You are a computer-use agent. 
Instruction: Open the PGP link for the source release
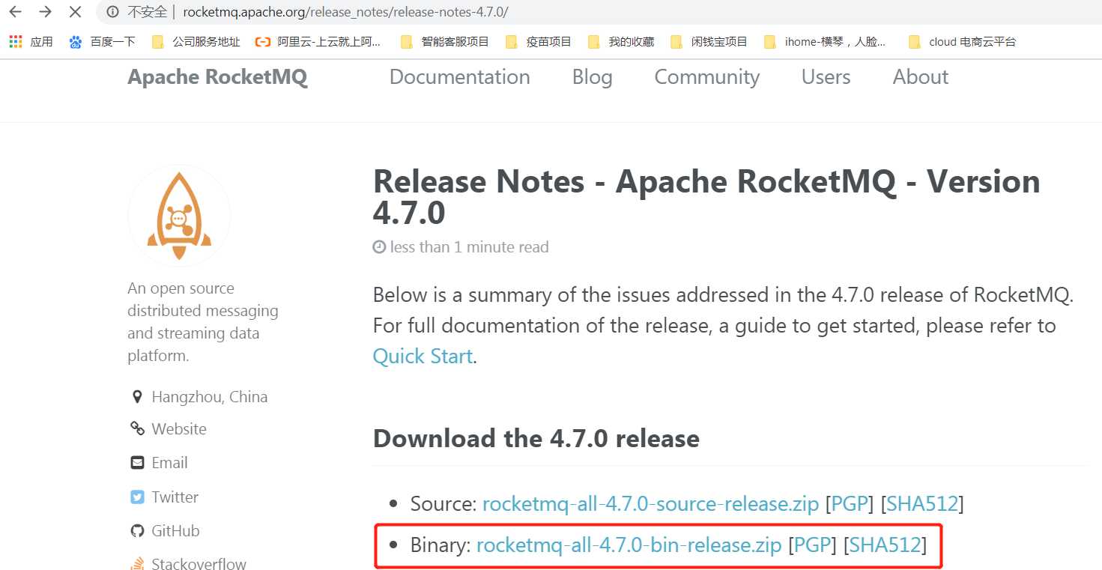pos(850,504)
